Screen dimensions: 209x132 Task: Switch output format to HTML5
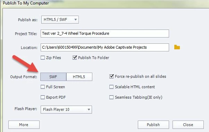79,77
